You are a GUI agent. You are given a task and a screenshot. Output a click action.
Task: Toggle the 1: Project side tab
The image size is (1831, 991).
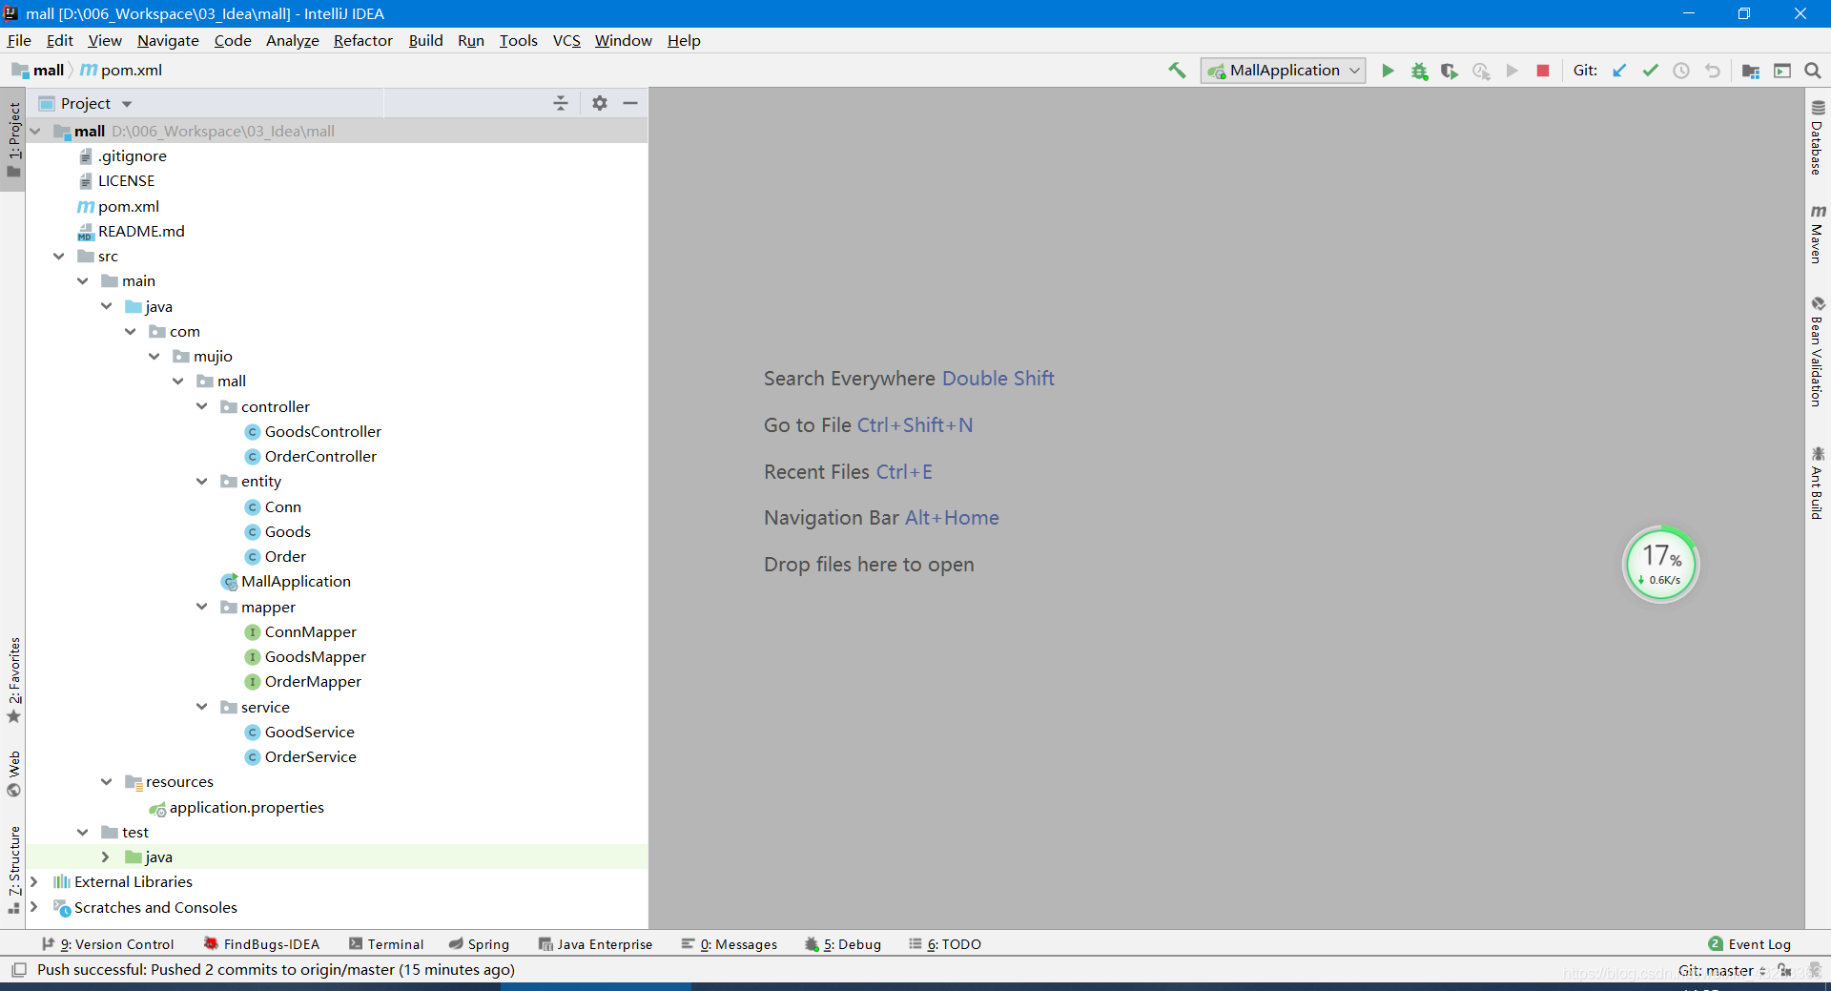tap(13, 139)
